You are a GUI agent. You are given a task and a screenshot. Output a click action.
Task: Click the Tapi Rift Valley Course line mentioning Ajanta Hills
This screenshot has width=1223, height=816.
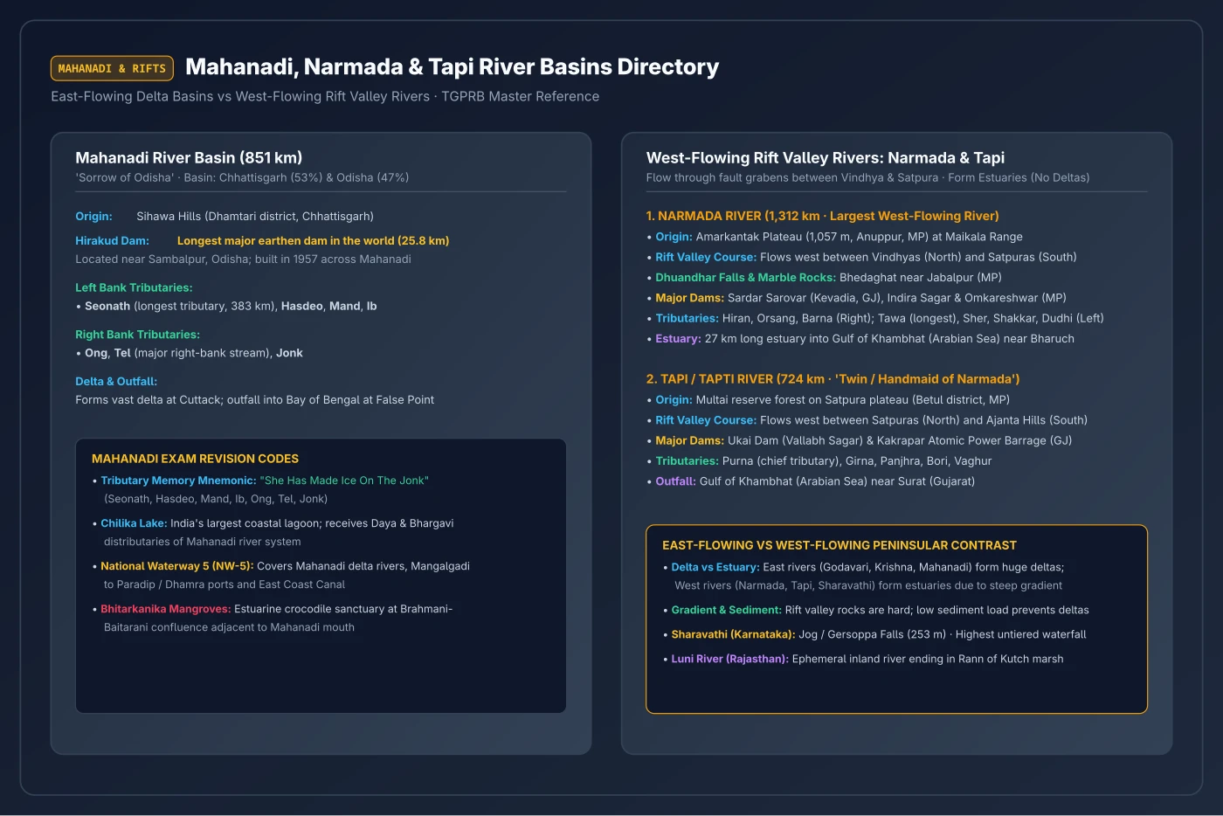[x=867, y=420]
